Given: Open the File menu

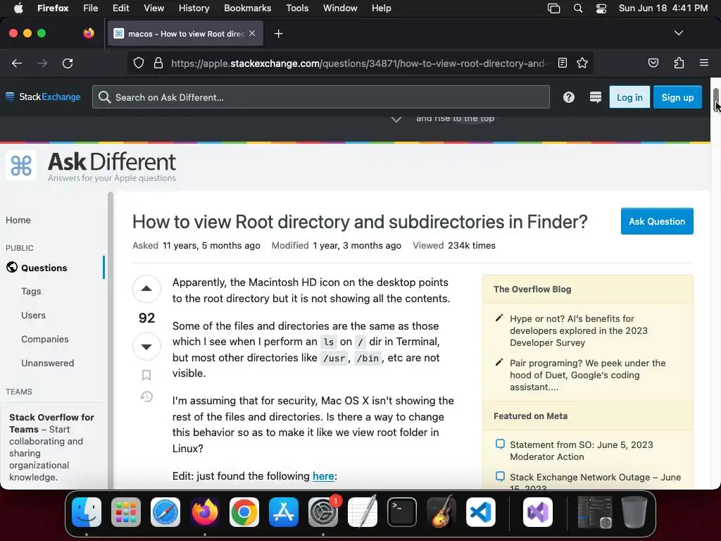Looking at the screenshot, I should [91, 8].
